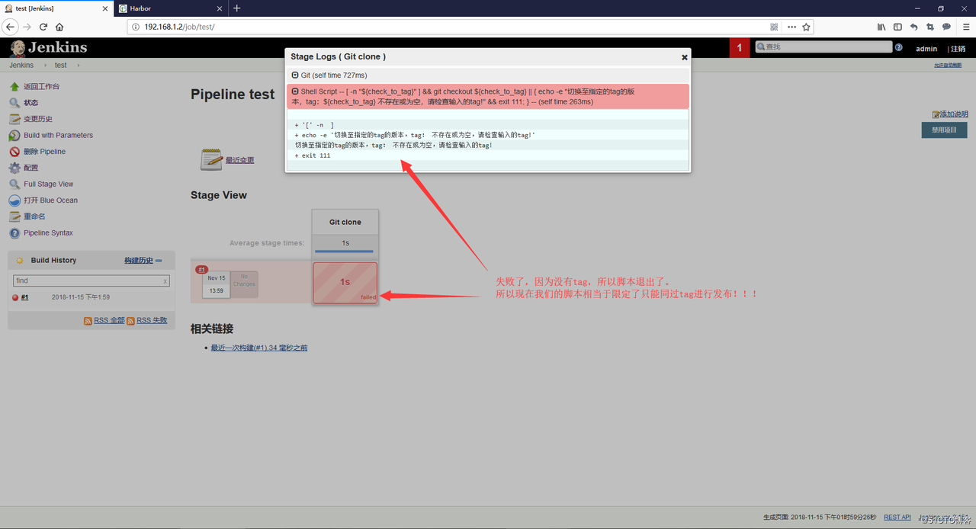Clear the find field with x
Screen dimensions: 976x529
coord(165,281)
